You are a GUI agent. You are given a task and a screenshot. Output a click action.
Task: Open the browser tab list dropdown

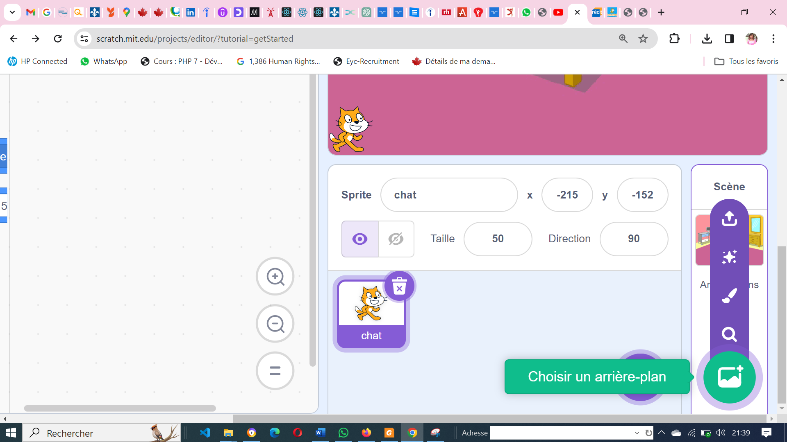(x=12, y=12)
